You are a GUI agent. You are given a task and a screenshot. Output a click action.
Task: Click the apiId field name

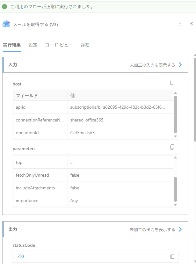pyautogui.click(x=20, y=107)
